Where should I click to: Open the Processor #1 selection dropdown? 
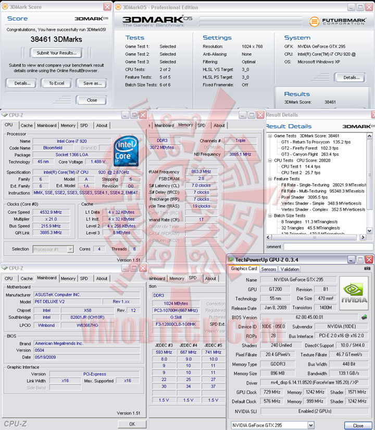click(x=71, y=249)
